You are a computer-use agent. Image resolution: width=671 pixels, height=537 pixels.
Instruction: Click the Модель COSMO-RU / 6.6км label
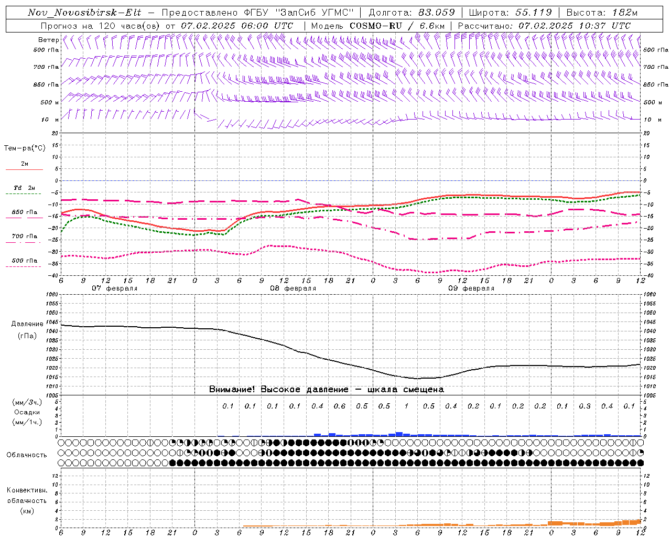pyautogui.click(x=378, y=26)
